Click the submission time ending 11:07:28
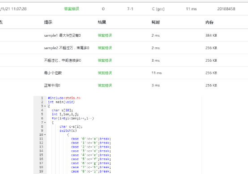This screenshot has height=174, width=248. [13, 9]
